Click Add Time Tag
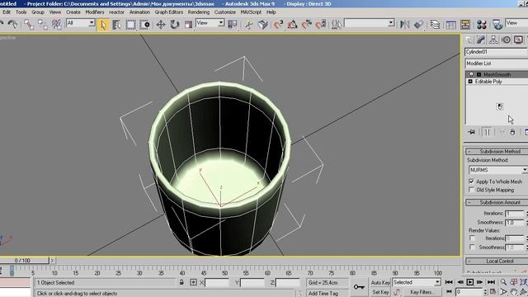The width and height of the screenshot is (528, 297). coord(323,294)
